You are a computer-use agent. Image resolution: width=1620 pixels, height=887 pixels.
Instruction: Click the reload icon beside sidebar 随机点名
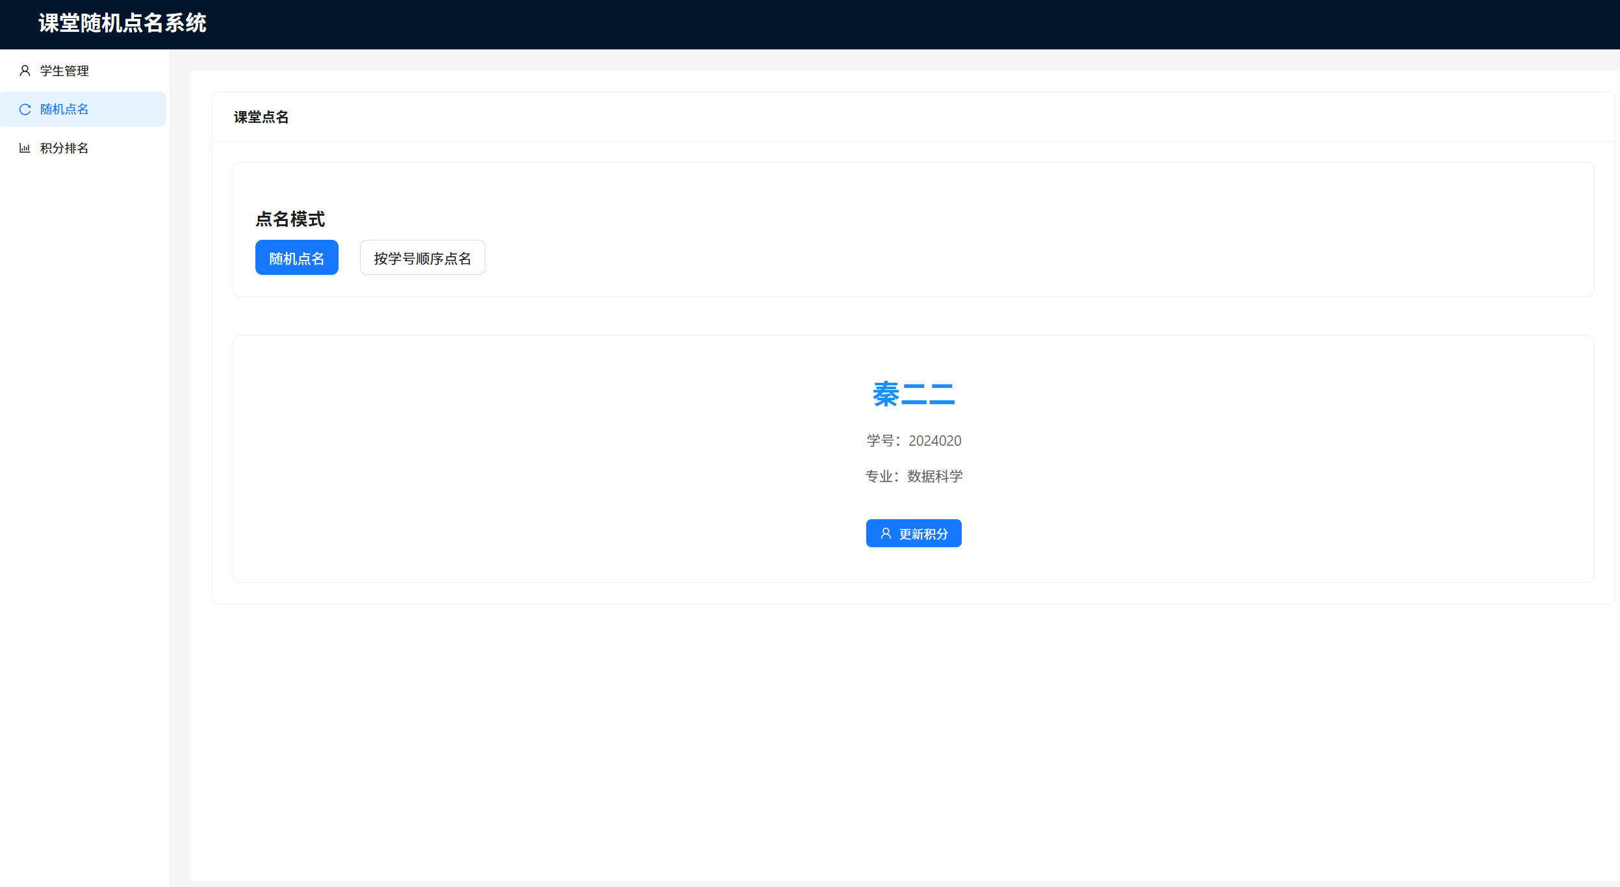click(25, 109)
